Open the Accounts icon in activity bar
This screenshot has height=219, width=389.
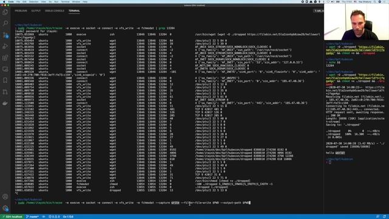click(x=5, y=196)
